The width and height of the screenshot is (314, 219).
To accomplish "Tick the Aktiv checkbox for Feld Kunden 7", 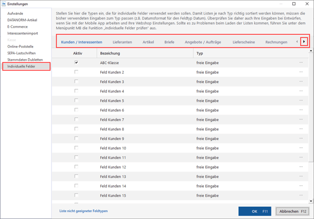I will pos(76,120).
